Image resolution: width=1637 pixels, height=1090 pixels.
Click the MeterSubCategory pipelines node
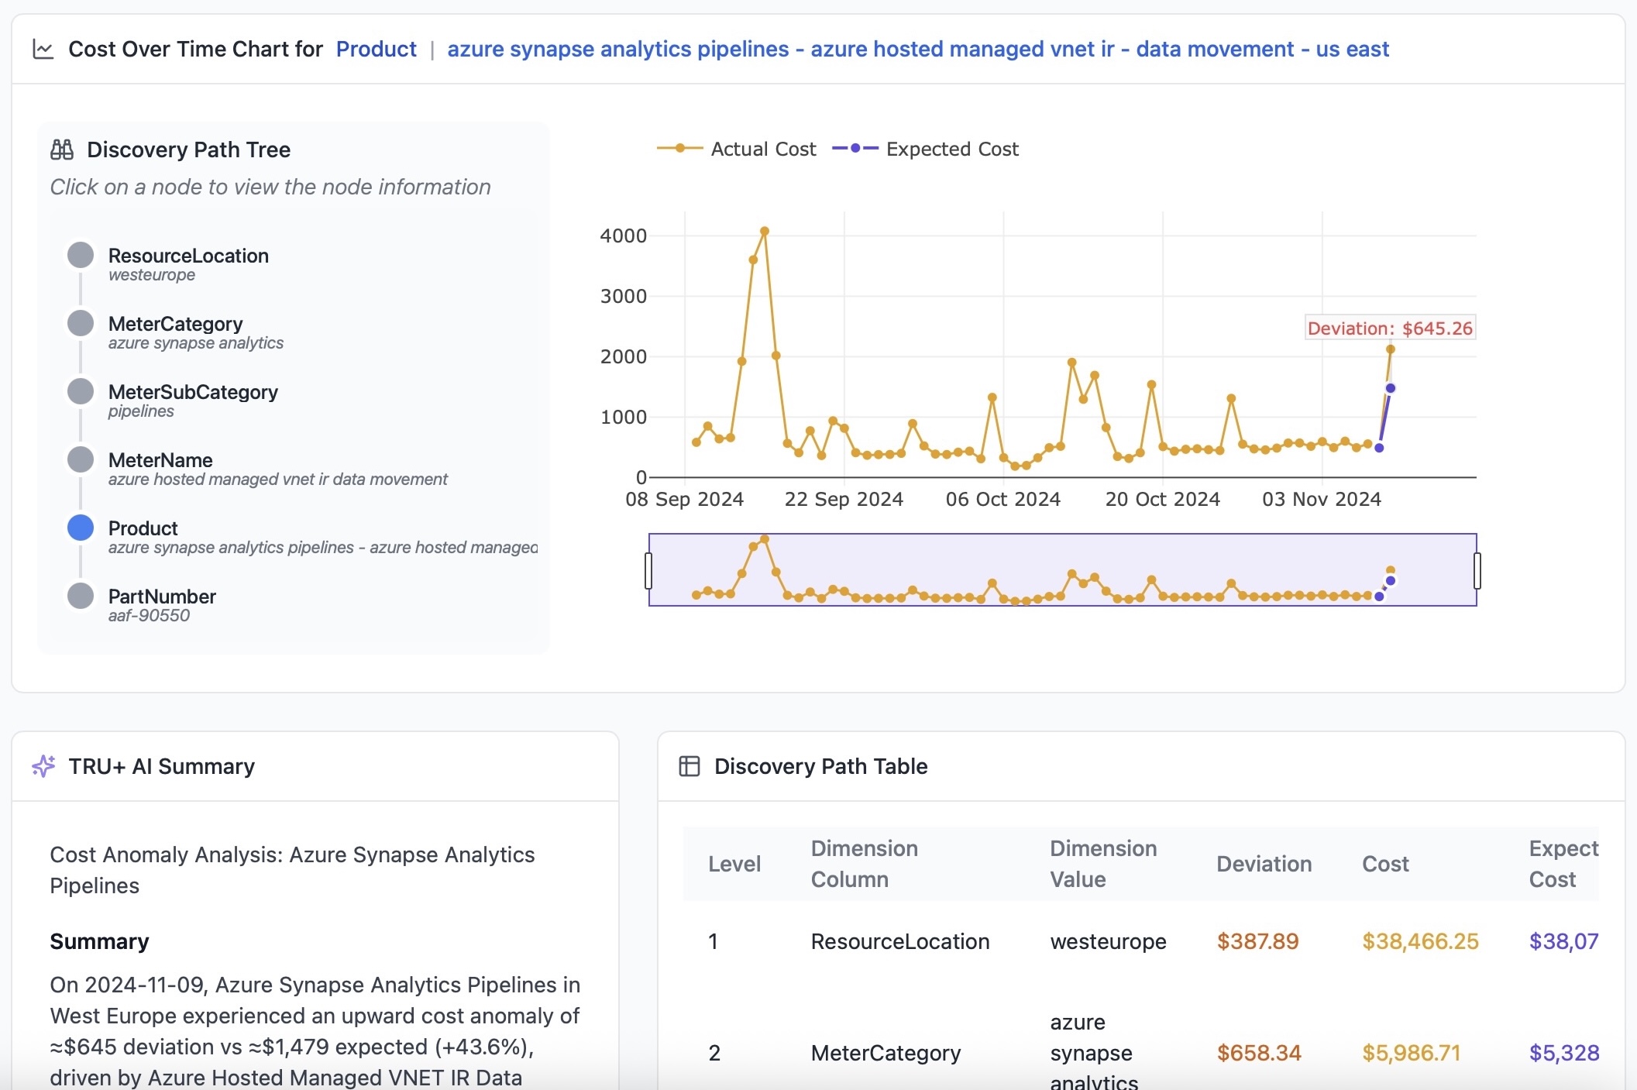[81, 392]
